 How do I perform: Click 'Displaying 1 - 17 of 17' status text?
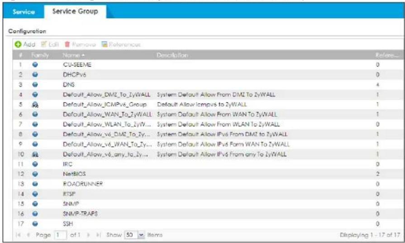tap(370, 235)
